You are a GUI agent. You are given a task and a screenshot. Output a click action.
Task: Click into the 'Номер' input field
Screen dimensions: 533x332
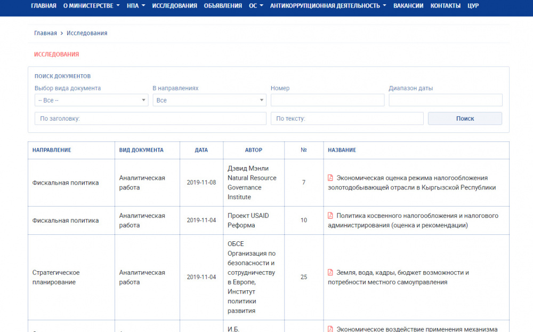[327, 100]
